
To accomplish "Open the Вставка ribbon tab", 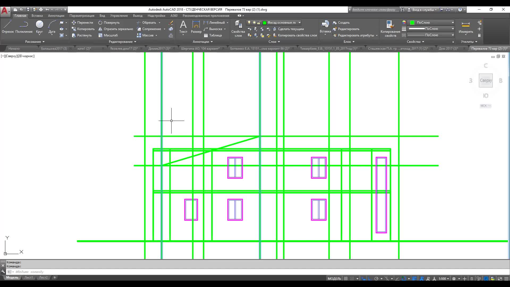I will (37, 16).
